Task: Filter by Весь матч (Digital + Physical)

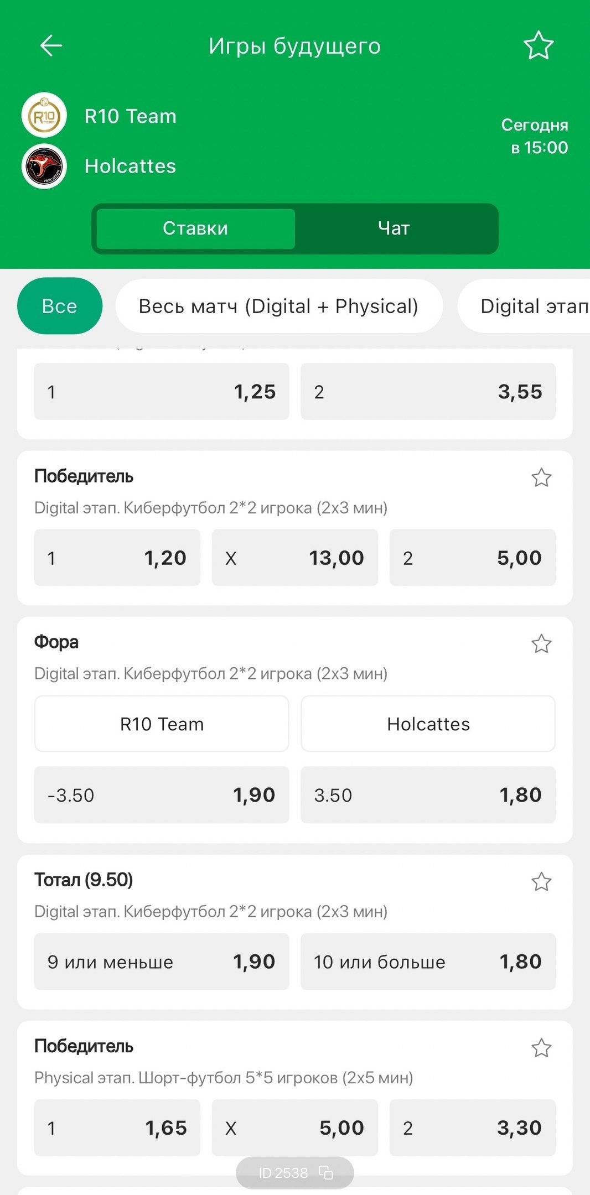Action: (x=278, y=306)
